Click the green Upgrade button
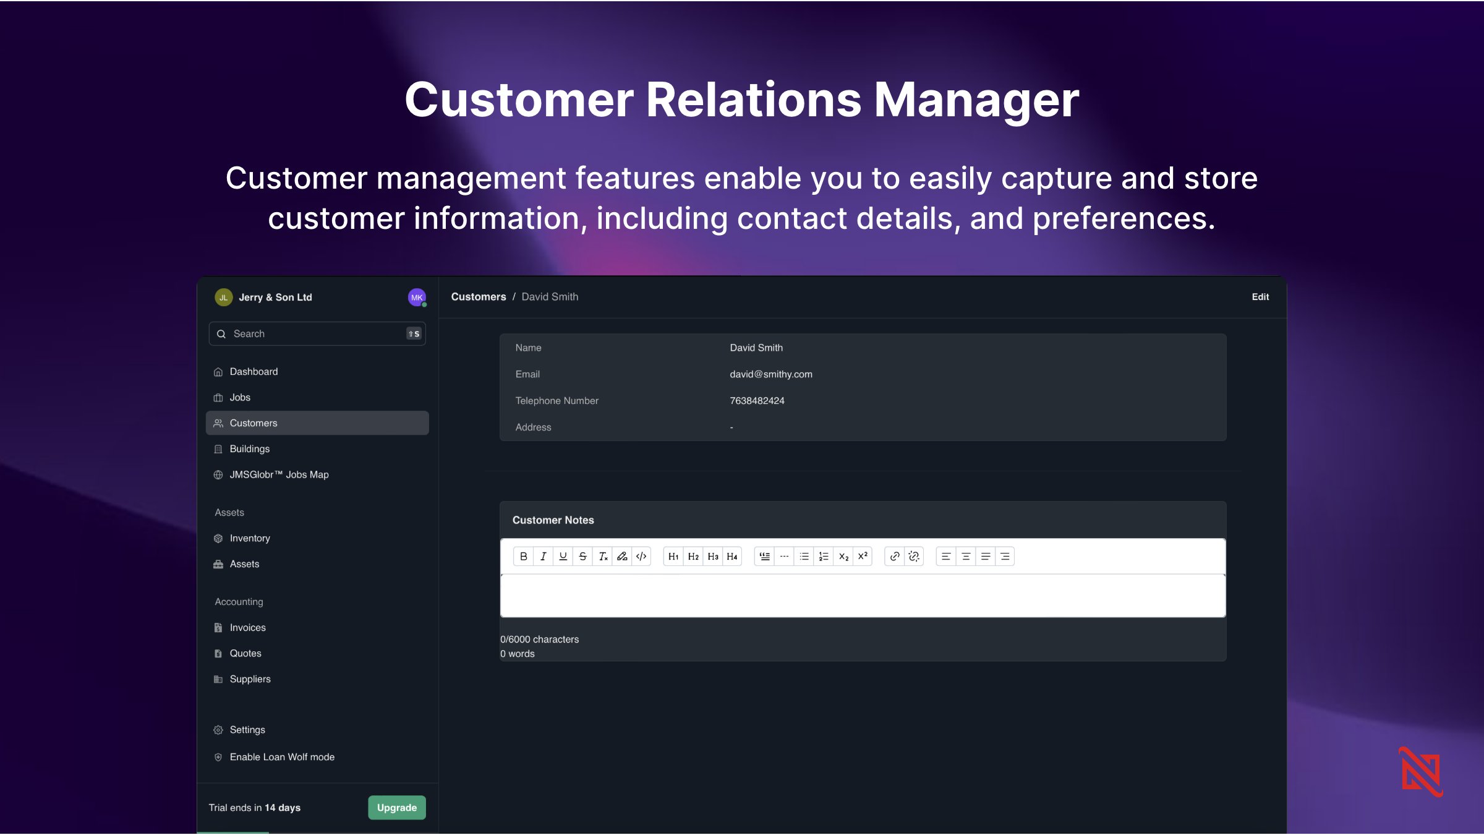This screenshot has height=835, width=1484. pyautogui.click(x=397, y=807)
